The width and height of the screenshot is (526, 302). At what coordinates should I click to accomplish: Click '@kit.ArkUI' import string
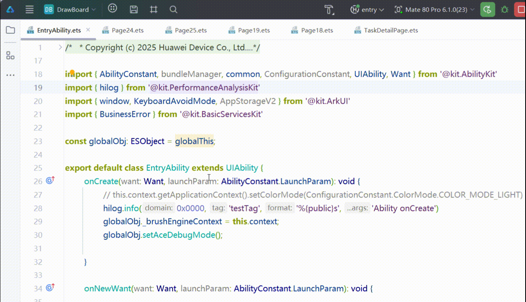328,101
